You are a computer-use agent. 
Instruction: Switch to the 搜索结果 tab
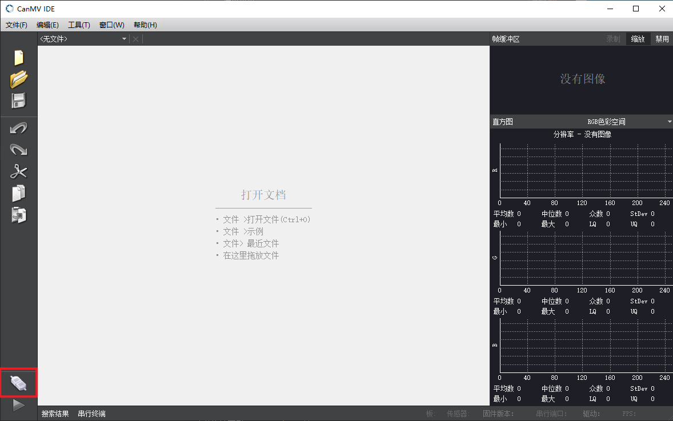(x=55, y=414)
